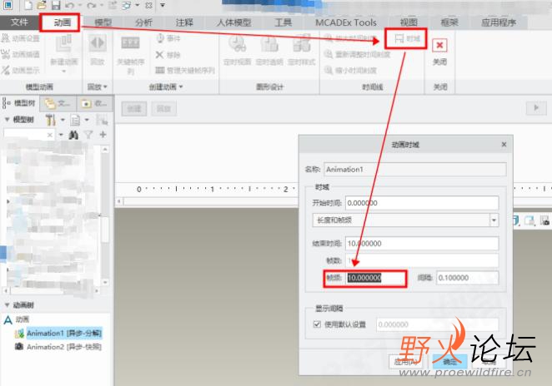The height and width of the screenshot is (386, 552).
Task: Click the 名称 Animation1 name field
Action: (414, 170)
